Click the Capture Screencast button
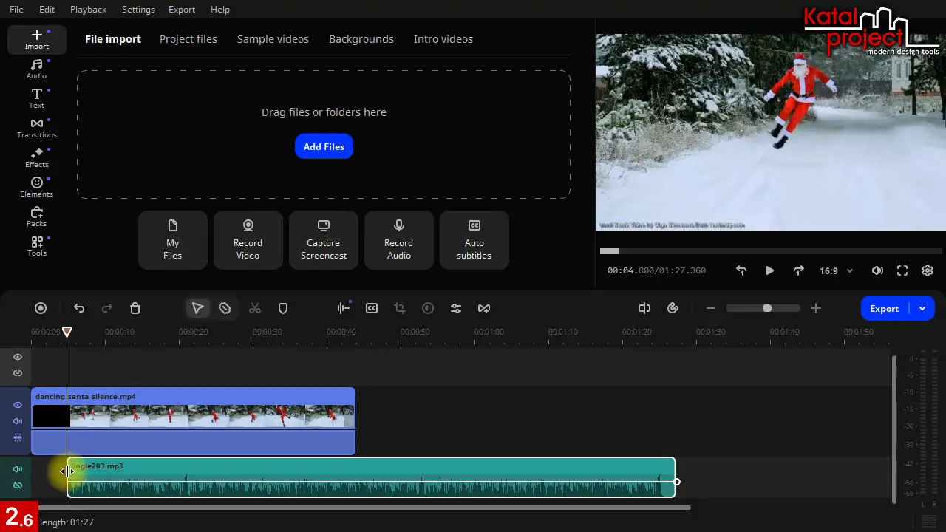The image size is (946, 532). click(x=324, y=240)
